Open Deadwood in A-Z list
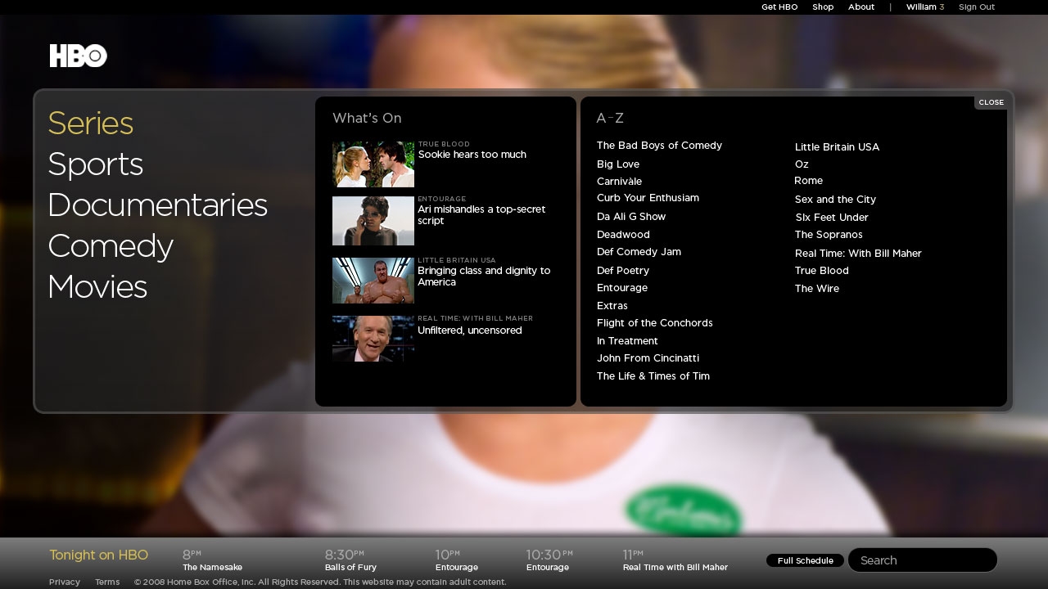The width and height of the screenshot is (1048, 589). coord(623,235)
